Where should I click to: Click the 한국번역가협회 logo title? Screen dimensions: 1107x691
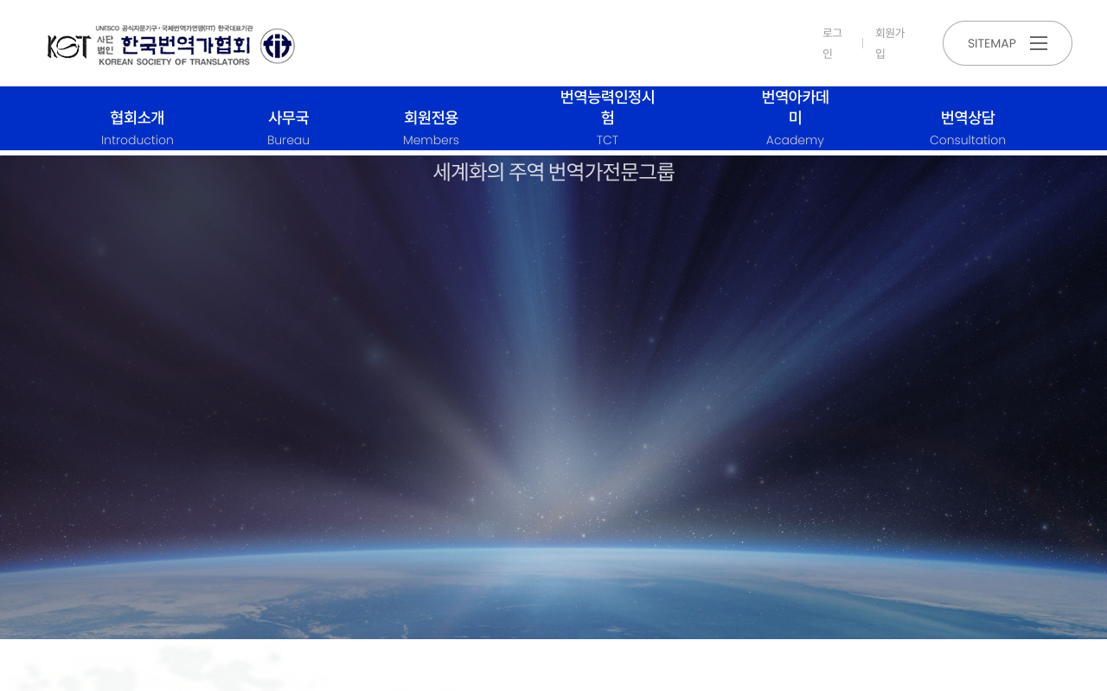coord(185,44)
